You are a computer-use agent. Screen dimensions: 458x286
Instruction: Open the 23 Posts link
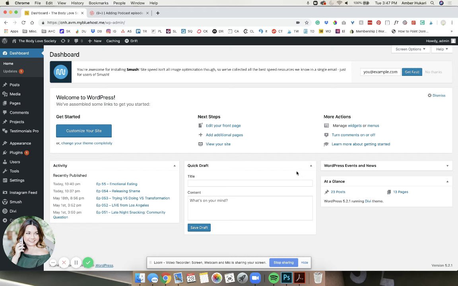(338, 192)
